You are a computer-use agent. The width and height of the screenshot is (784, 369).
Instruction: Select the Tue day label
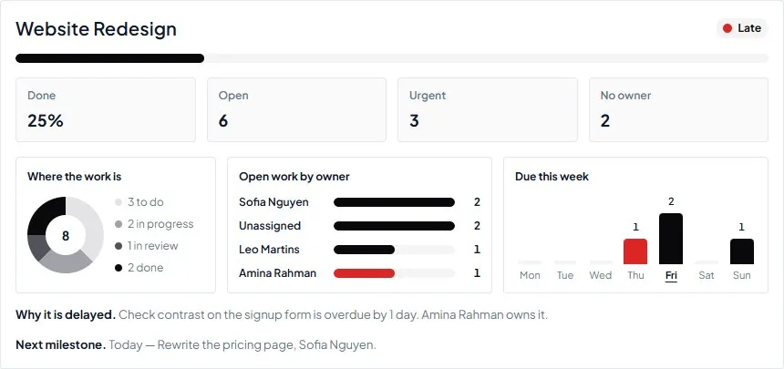[565, 275]
